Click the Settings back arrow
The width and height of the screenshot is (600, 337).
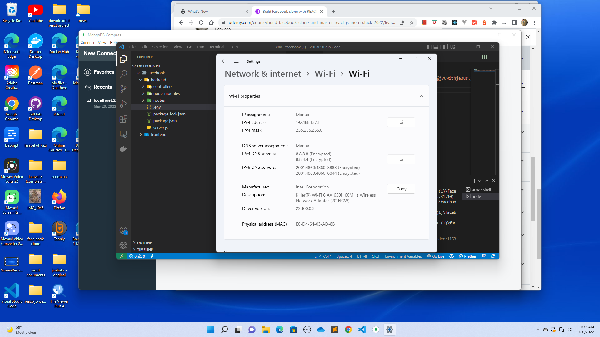pos(224,61)
